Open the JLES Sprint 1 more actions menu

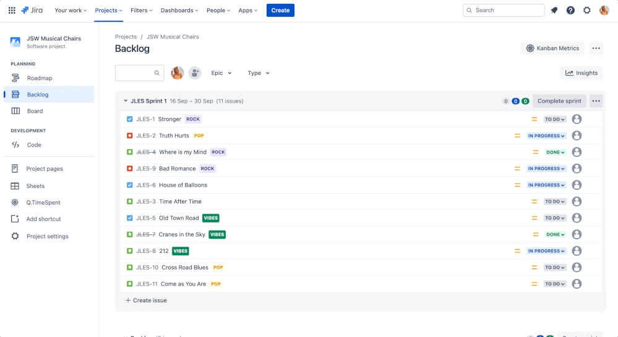coord(596,101)
